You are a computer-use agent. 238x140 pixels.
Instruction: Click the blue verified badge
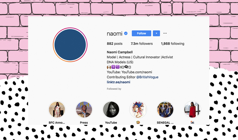(x=126, y=33)
